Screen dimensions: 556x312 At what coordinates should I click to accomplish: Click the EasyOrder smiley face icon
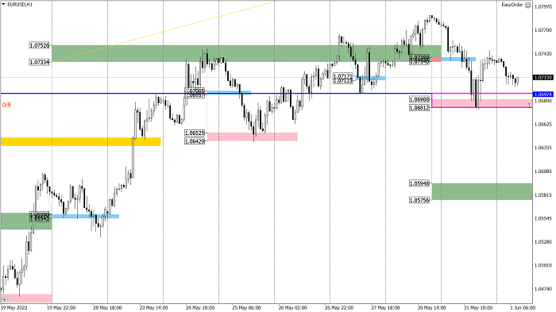click(x=528, y=5)
